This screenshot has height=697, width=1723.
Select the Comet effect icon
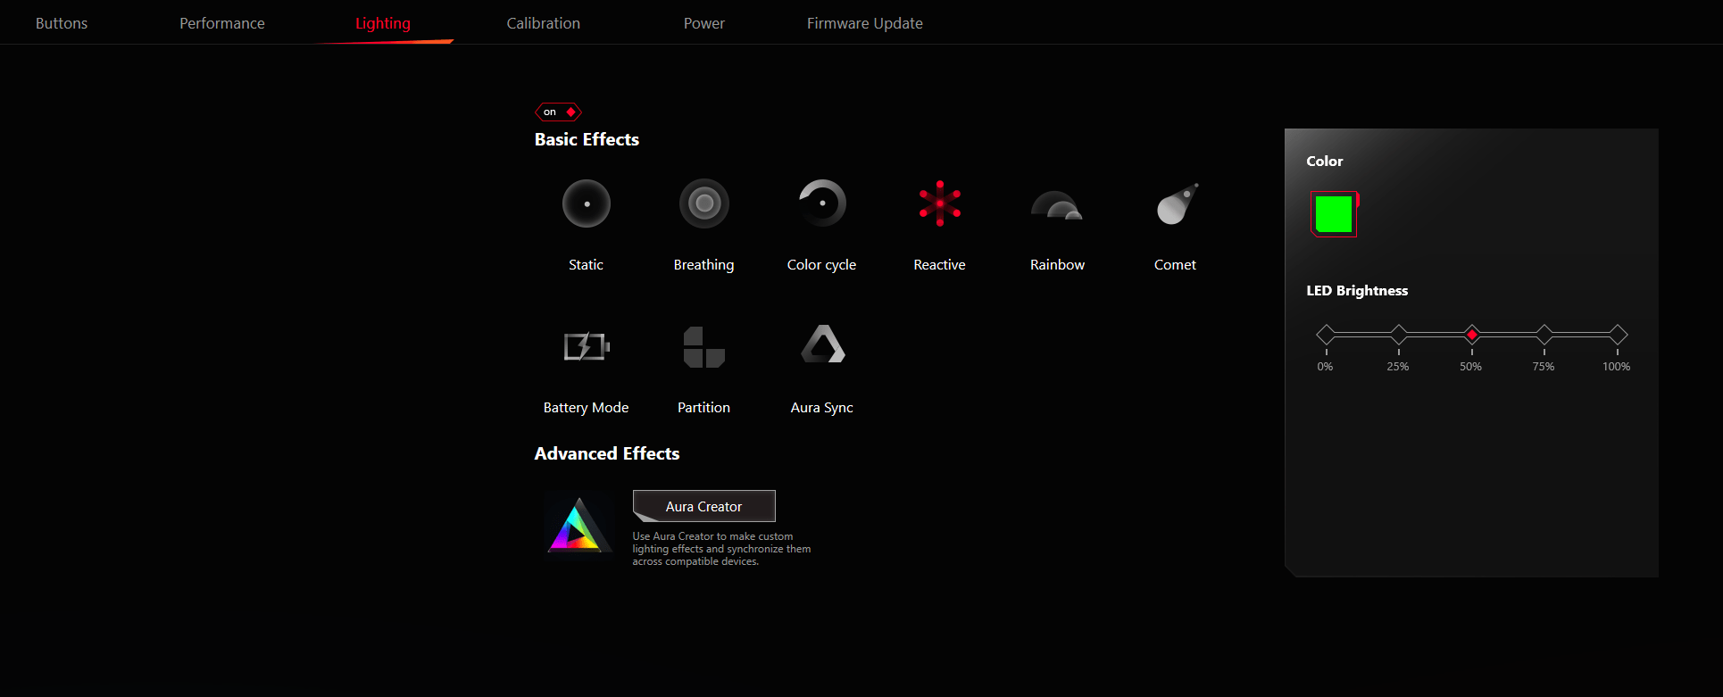click(1176, 204)
